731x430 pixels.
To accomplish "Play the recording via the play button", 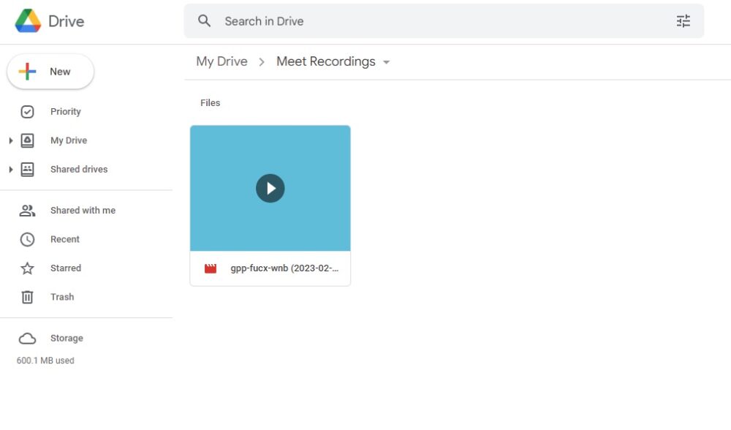I will tap(270, 188).
